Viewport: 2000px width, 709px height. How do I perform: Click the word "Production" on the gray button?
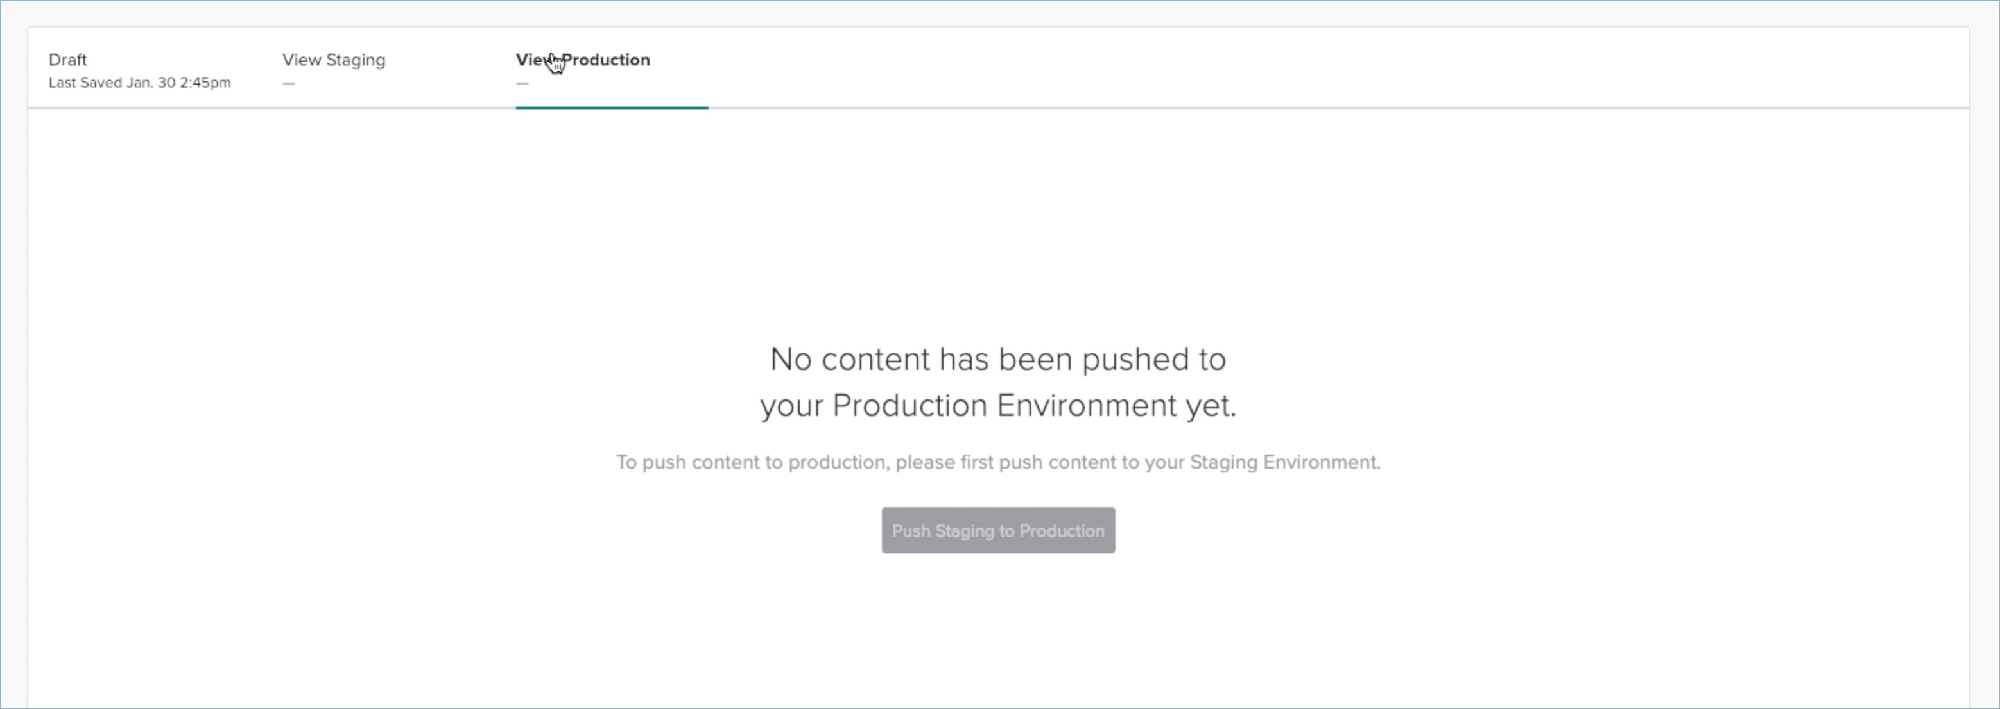[x=1062, y=531]
